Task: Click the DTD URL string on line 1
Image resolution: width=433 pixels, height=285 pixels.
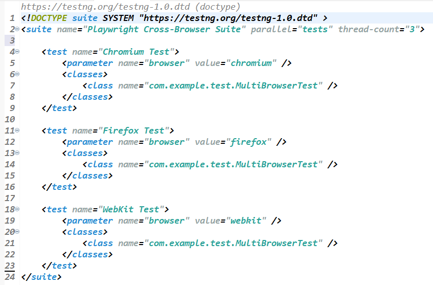Action: [x=229, y=18]
